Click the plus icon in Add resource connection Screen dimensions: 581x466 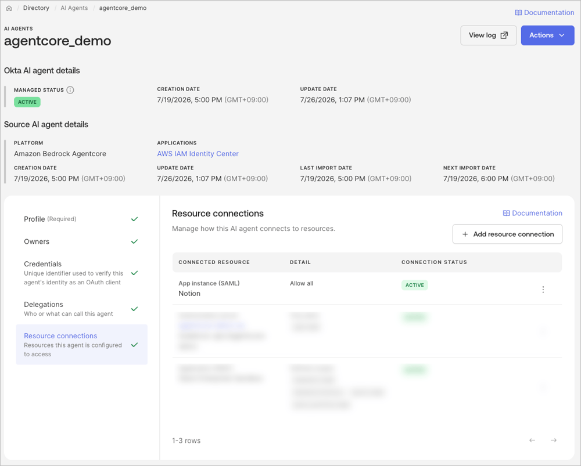(x=465, y=234)
